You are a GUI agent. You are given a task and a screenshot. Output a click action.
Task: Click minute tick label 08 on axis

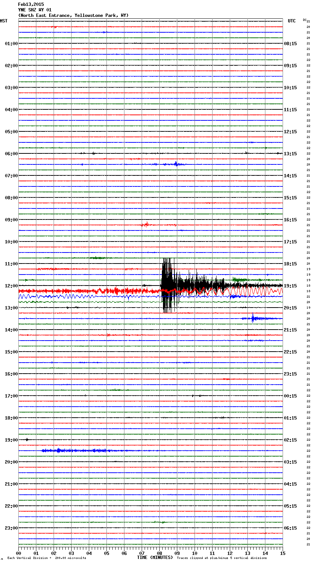click(x=159, y=553)
